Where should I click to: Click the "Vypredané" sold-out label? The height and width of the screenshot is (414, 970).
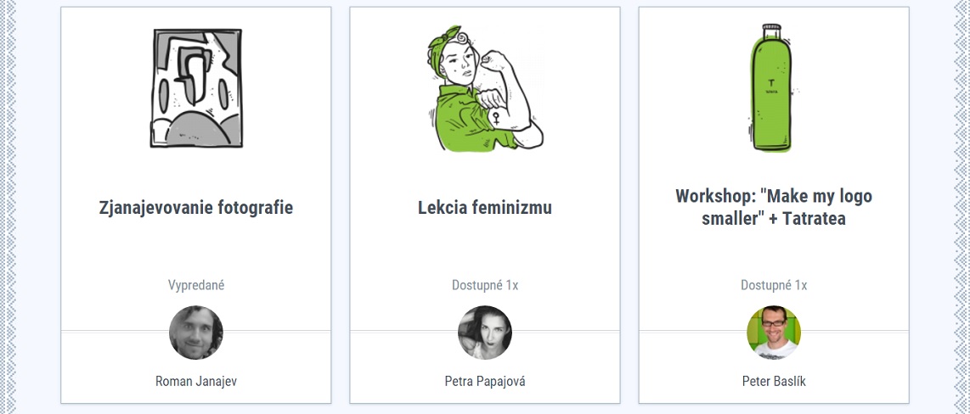pos(196,285)
